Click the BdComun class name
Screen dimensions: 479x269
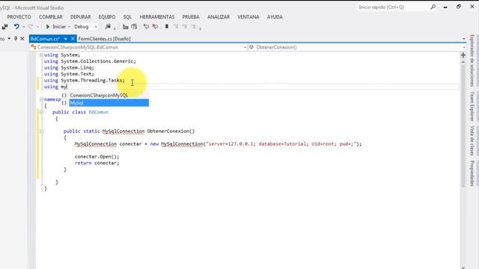[x=98, y=112]
